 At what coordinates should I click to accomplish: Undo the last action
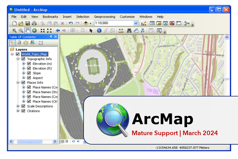click(71, 24)
